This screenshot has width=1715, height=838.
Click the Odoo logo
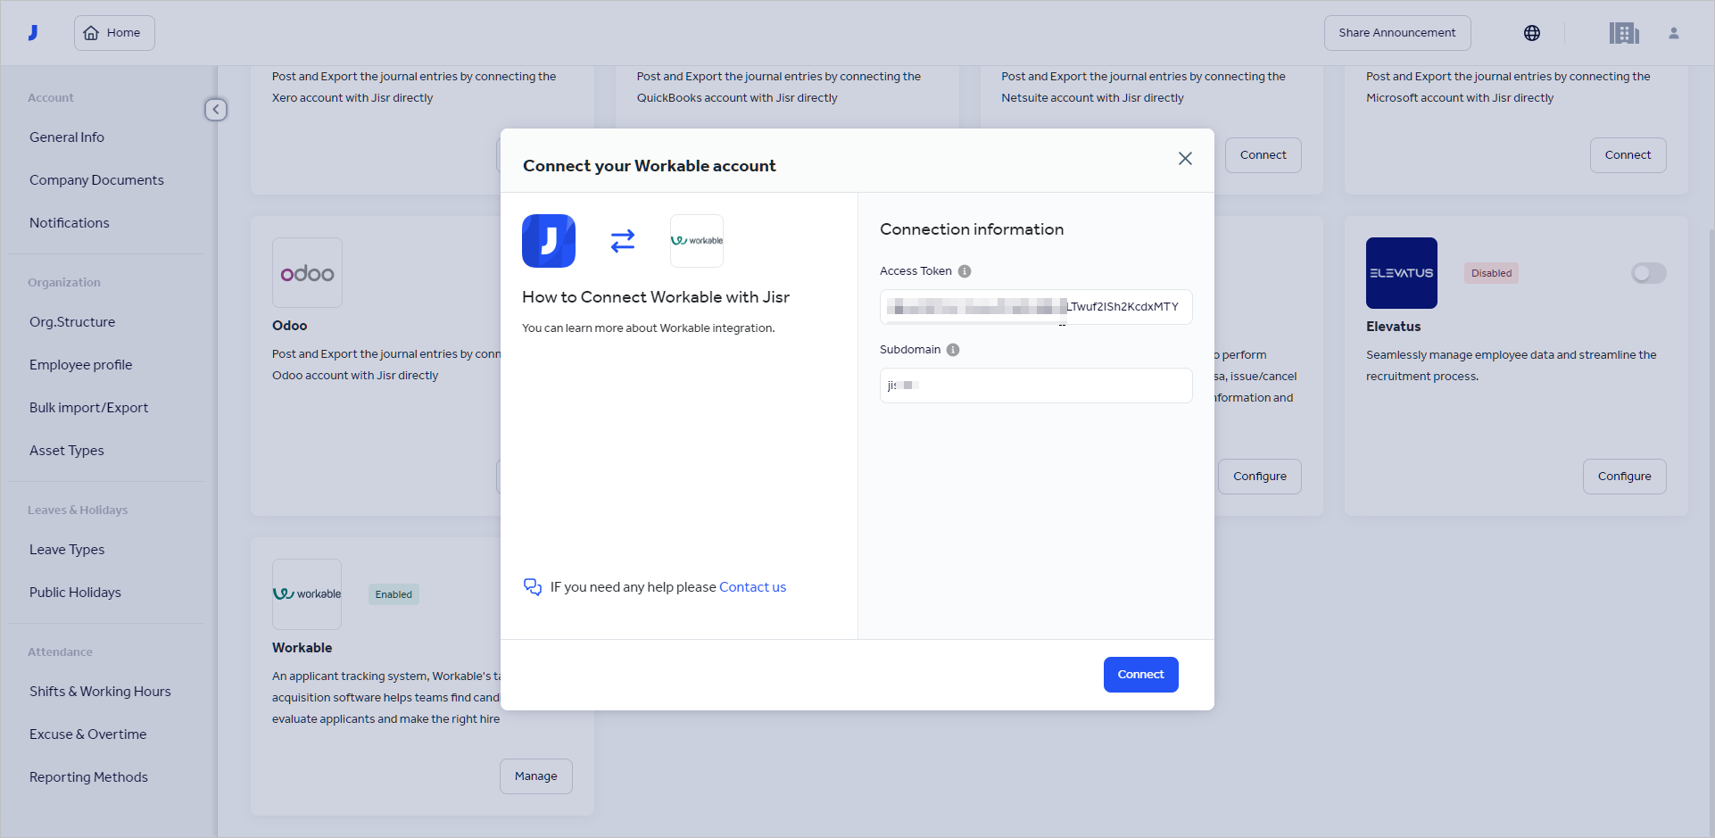[x=307, y=272]
